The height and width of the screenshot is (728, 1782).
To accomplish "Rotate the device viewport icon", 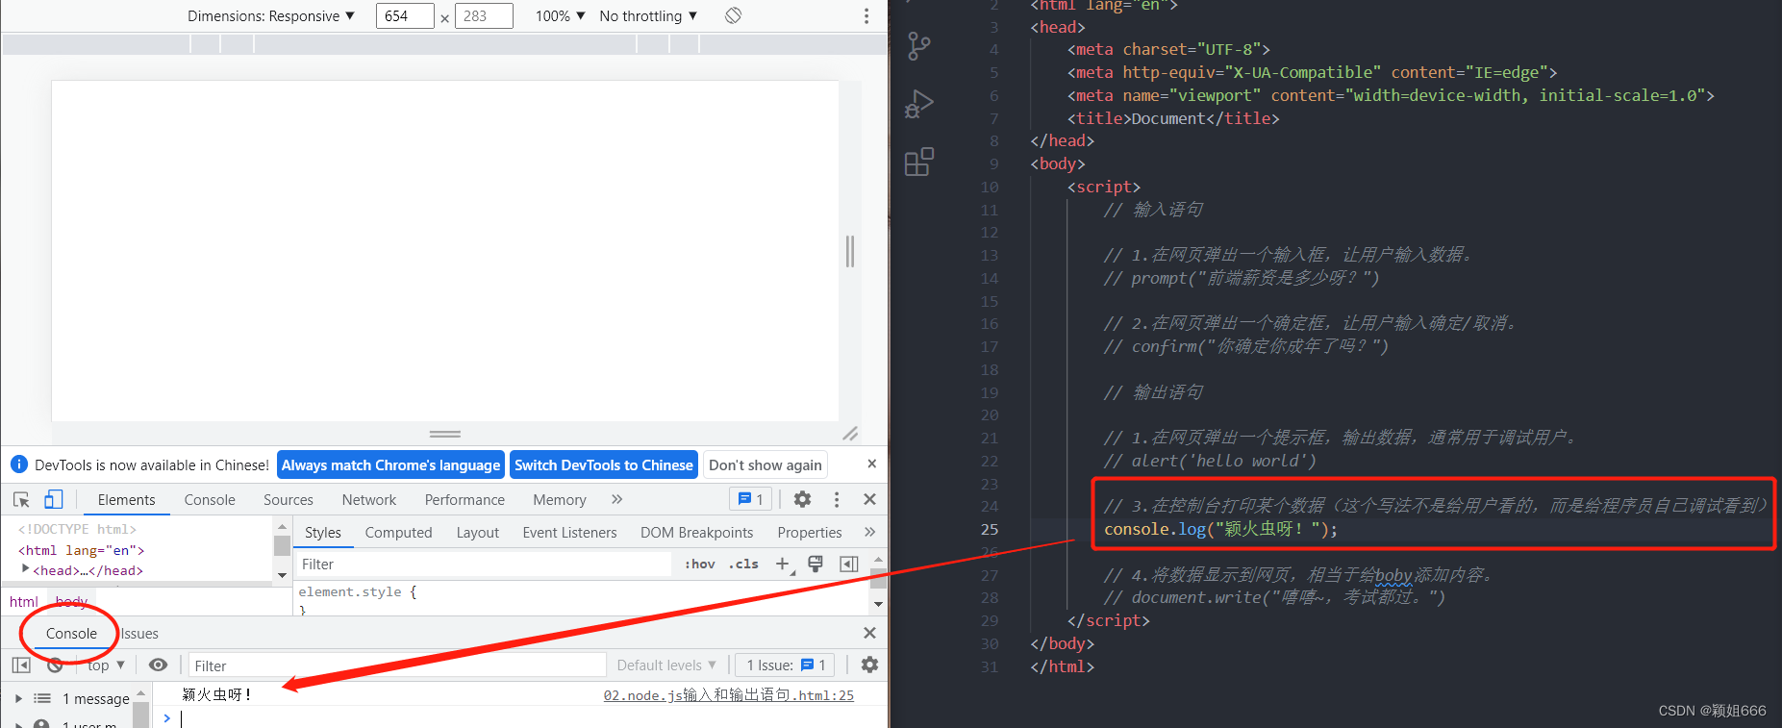I will [x=733, y=15].
